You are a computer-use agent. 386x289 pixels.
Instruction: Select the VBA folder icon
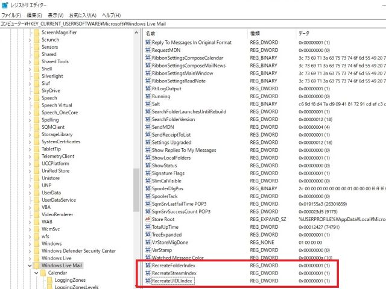[x=36, y=207]
